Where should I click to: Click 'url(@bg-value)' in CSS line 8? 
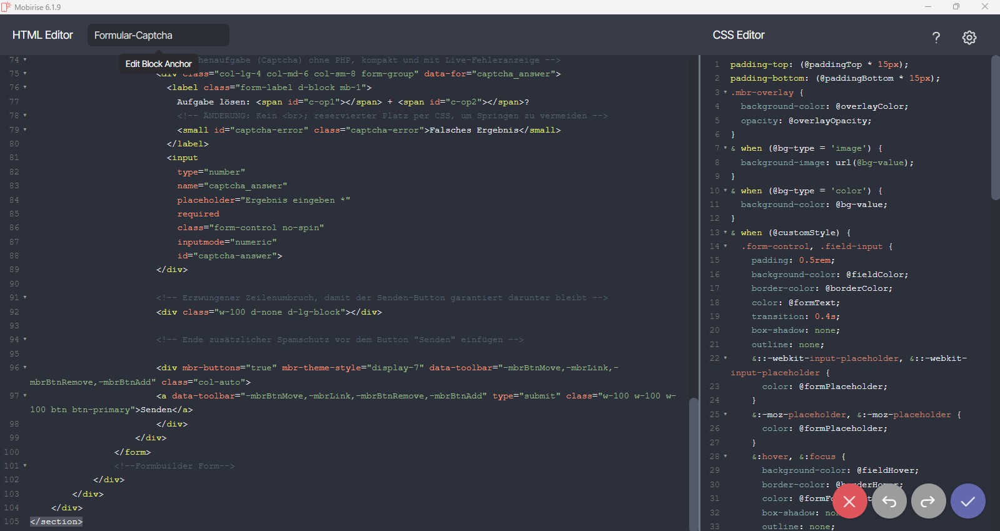click(x=872, y=163)
